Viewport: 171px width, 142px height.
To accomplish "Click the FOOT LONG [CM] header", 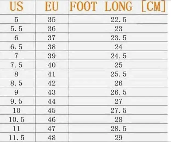I will (118, 7).
